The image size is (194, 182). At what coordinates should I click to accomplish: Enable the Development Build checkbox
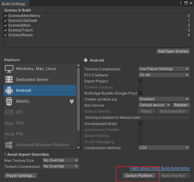point(140,123)
